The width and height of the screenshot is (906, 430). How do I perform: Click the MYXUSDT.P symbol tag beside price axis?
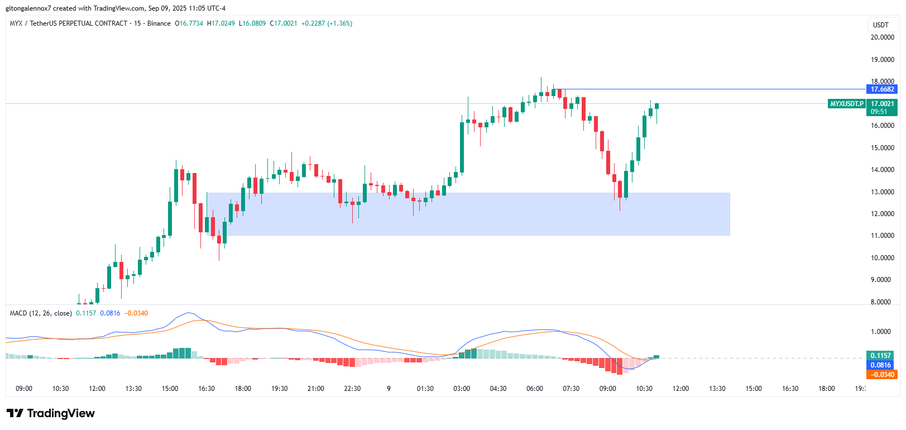tap(847, 104)
